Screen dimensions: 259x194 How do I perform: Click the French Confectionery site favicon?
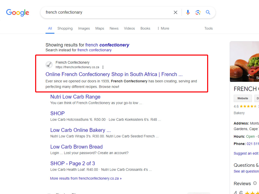[49, 65]
